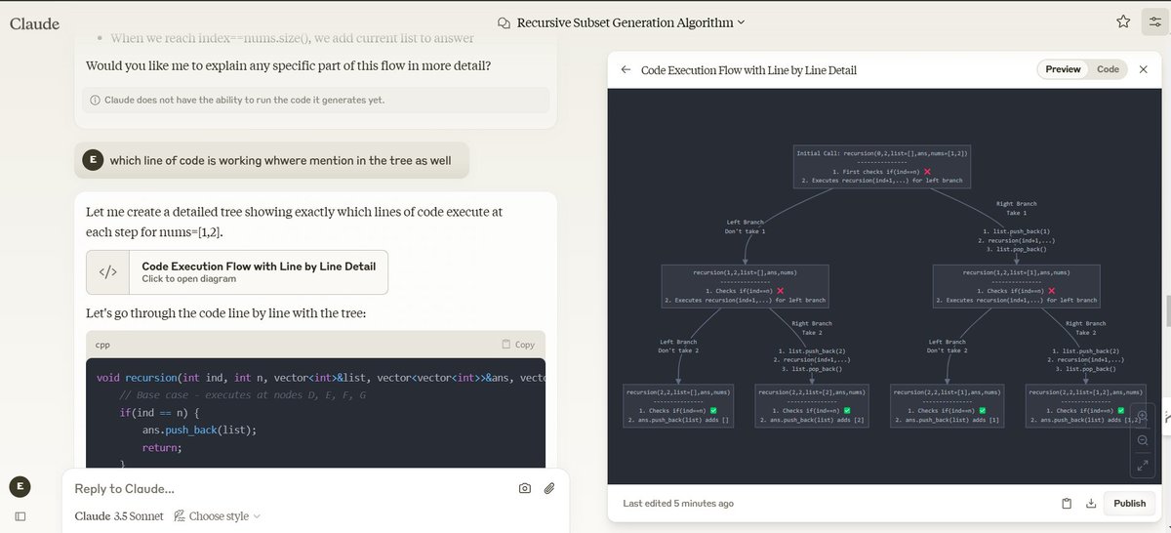Click the Reply to Claude input field
1171x533 pixels.
[x=293, y=488]
